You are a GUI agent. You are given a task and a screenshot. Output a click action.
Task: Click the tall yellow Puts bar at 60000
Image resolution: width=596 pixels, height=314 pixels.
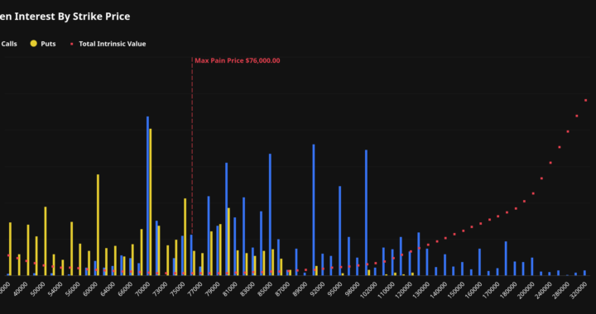click(x=98, y=225)
